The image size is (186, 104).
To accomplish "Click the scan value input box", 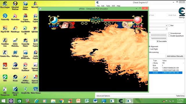I will click(167, 21).
